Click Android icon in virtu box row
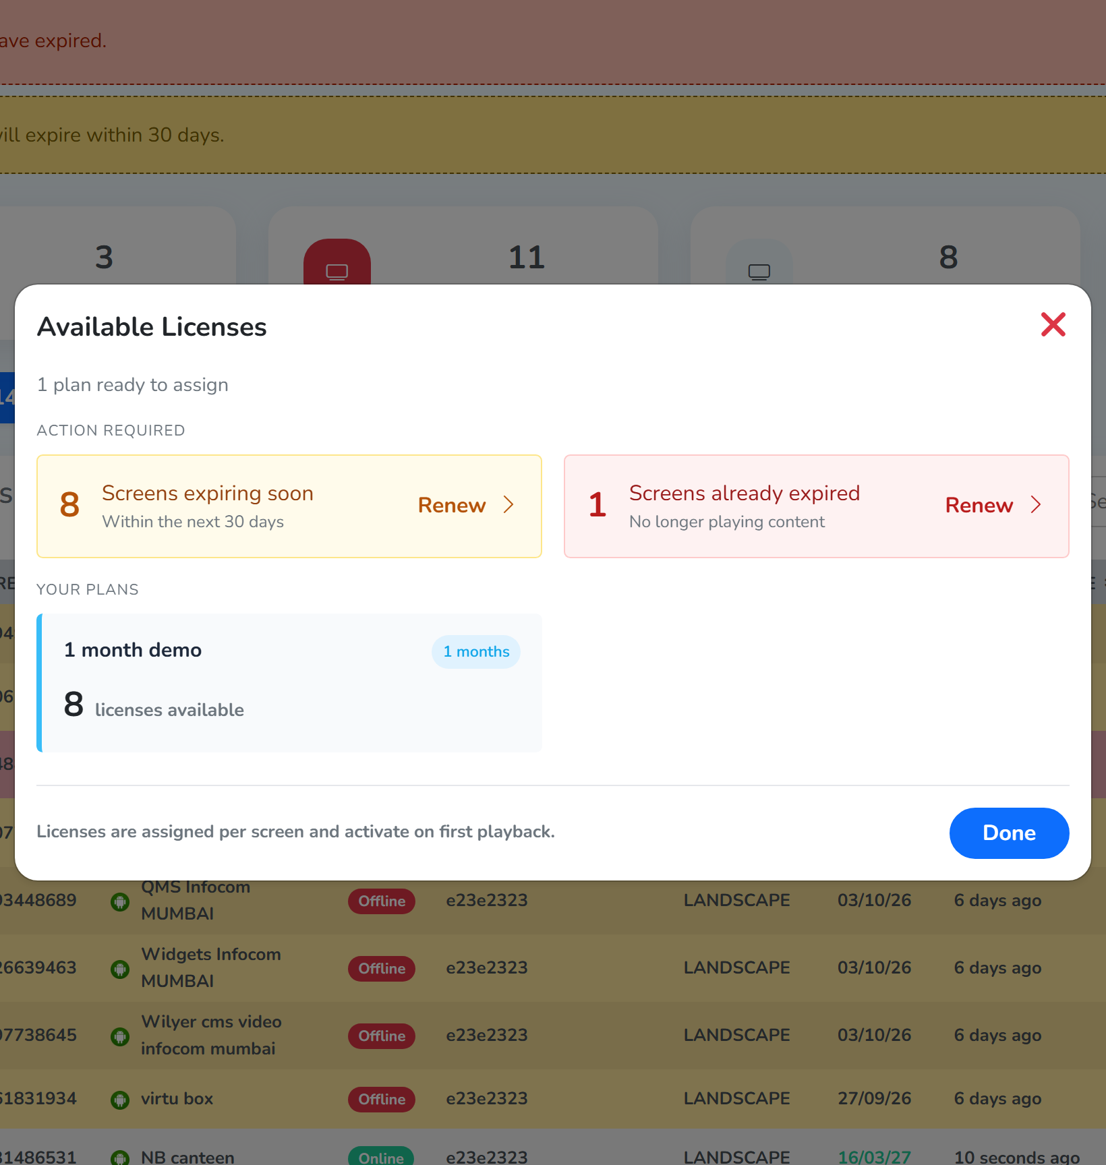 (120, 1100)
